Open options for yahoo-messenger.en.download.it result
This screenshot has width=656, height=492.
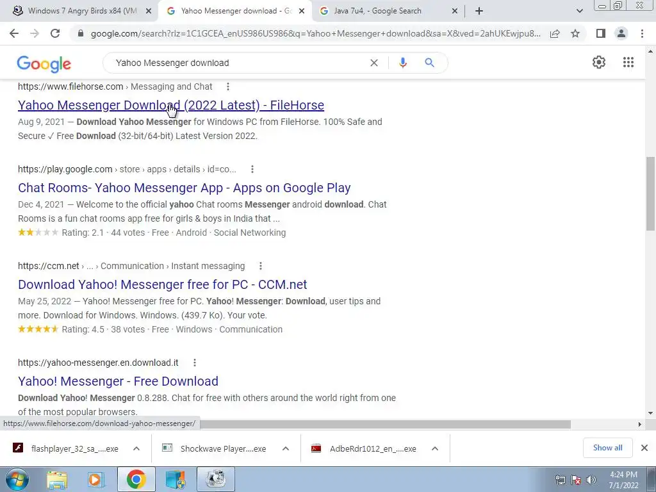[x=195, y=363]
